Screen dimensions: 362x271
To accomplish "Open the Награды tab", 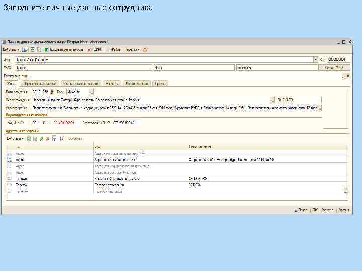I will click(112, 83).
